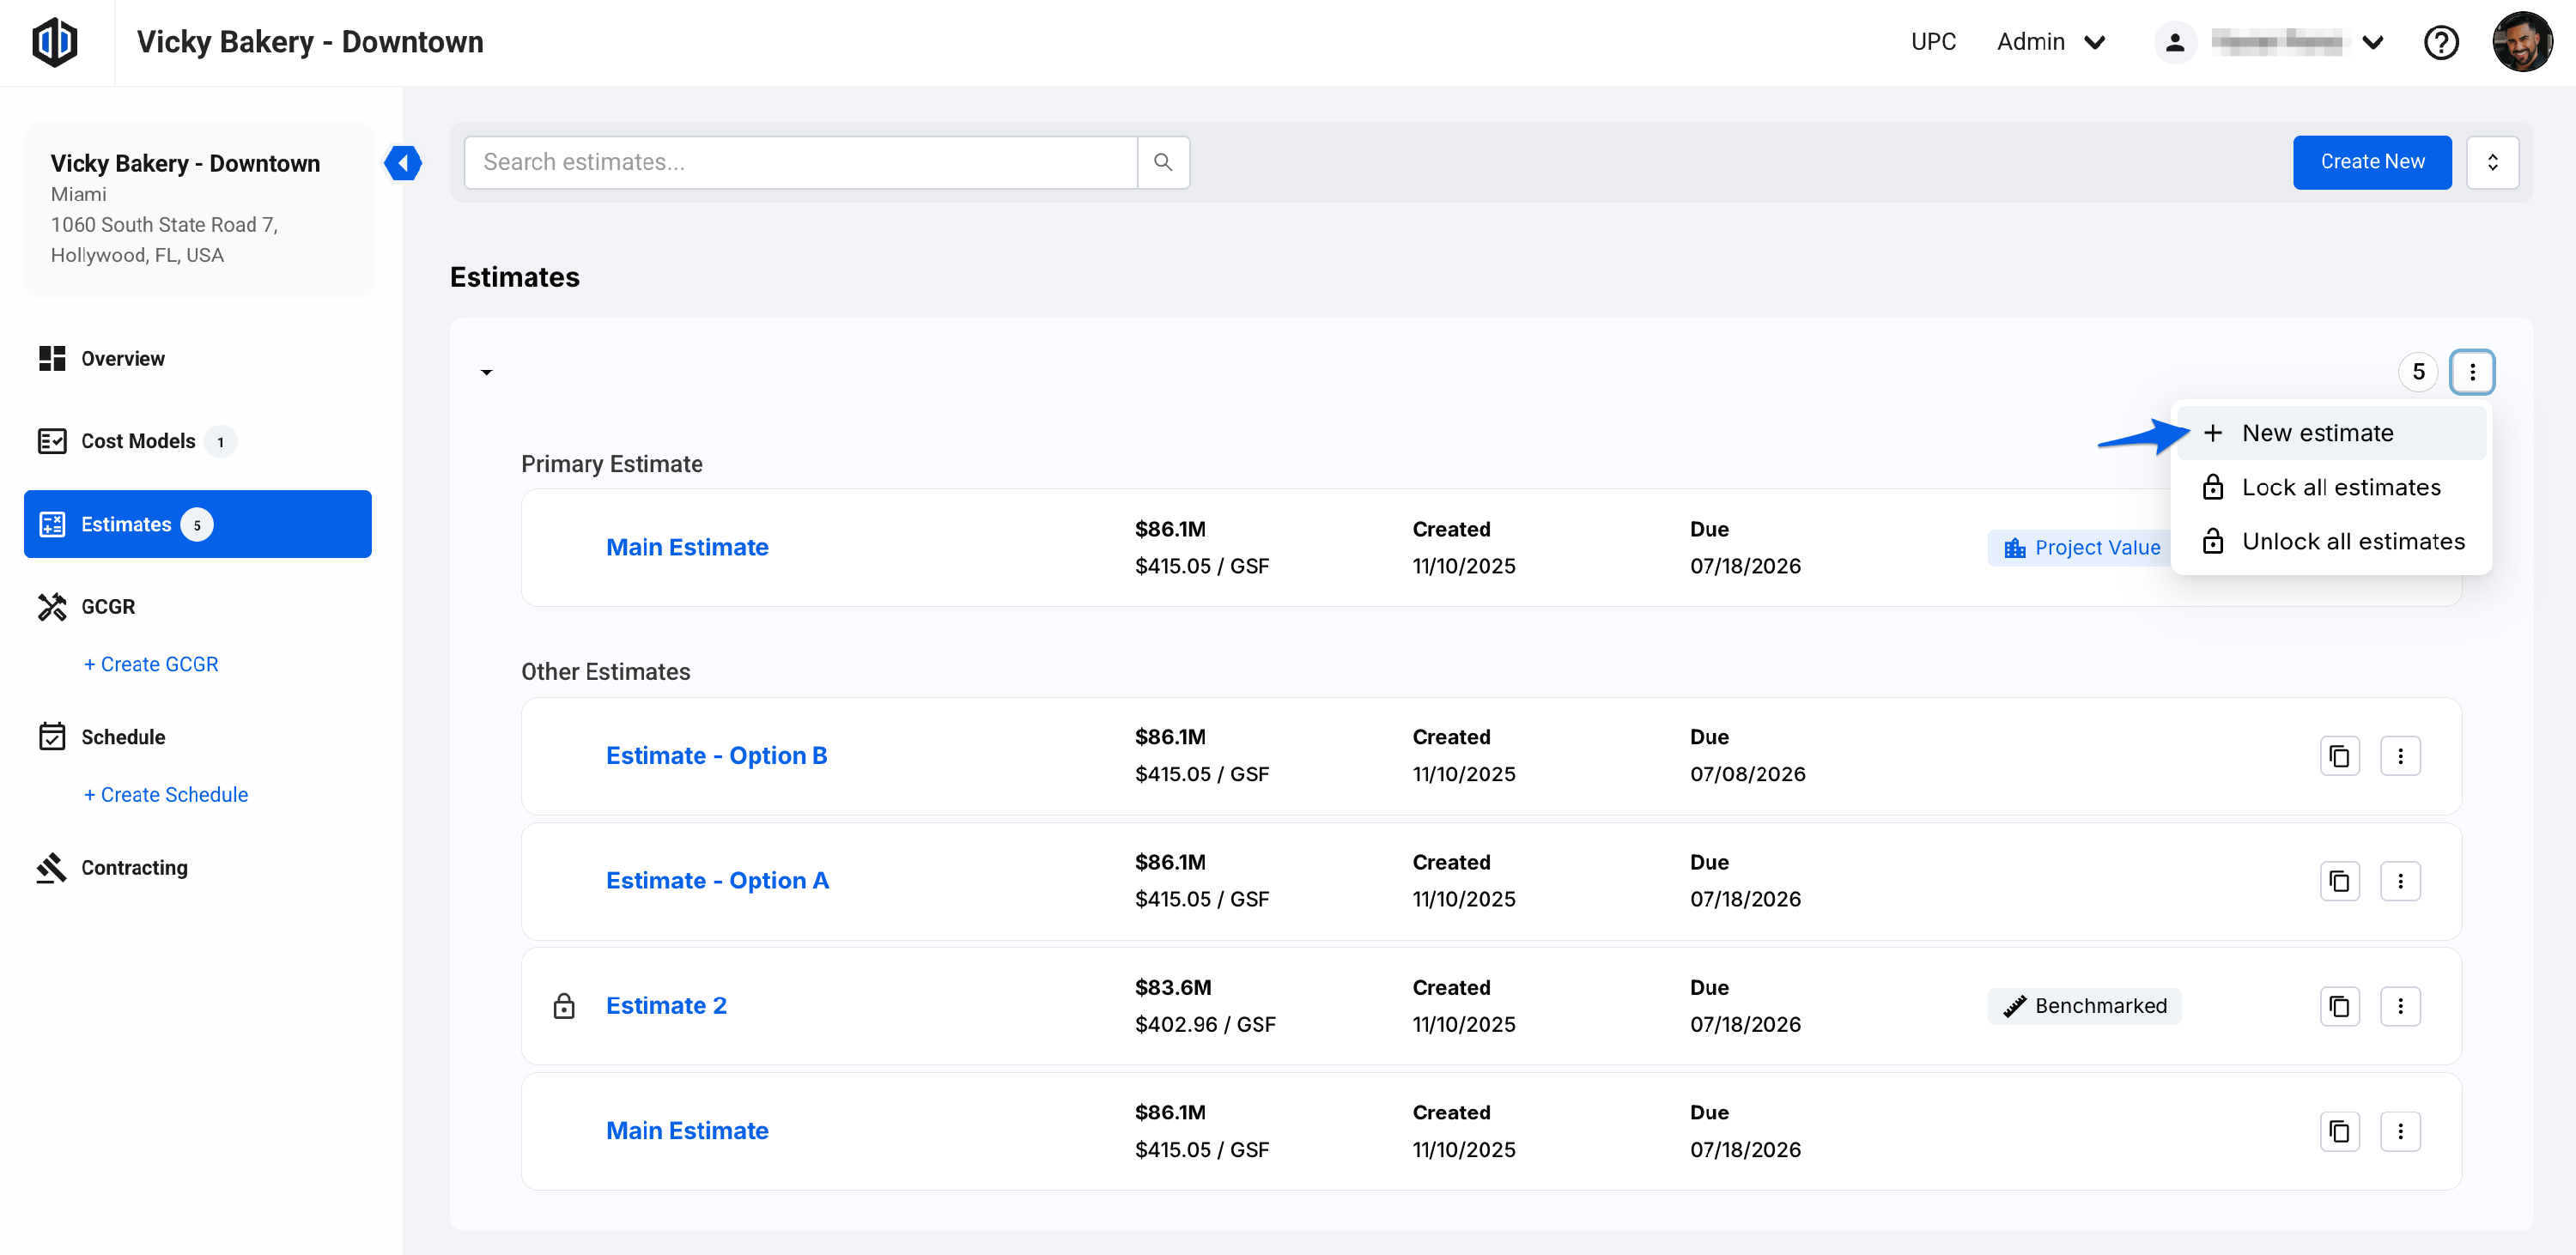Focus the Search estimates input field

pos(800,162)
